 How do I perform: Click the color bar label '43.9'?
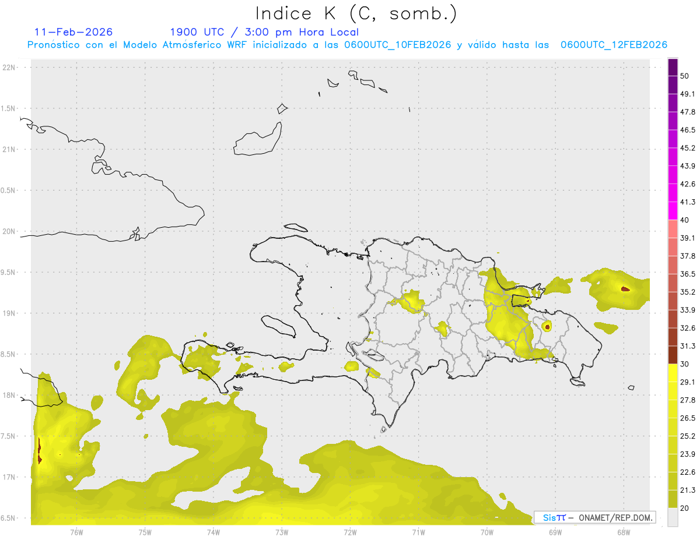pyautogui.click(x=688, y=166)
